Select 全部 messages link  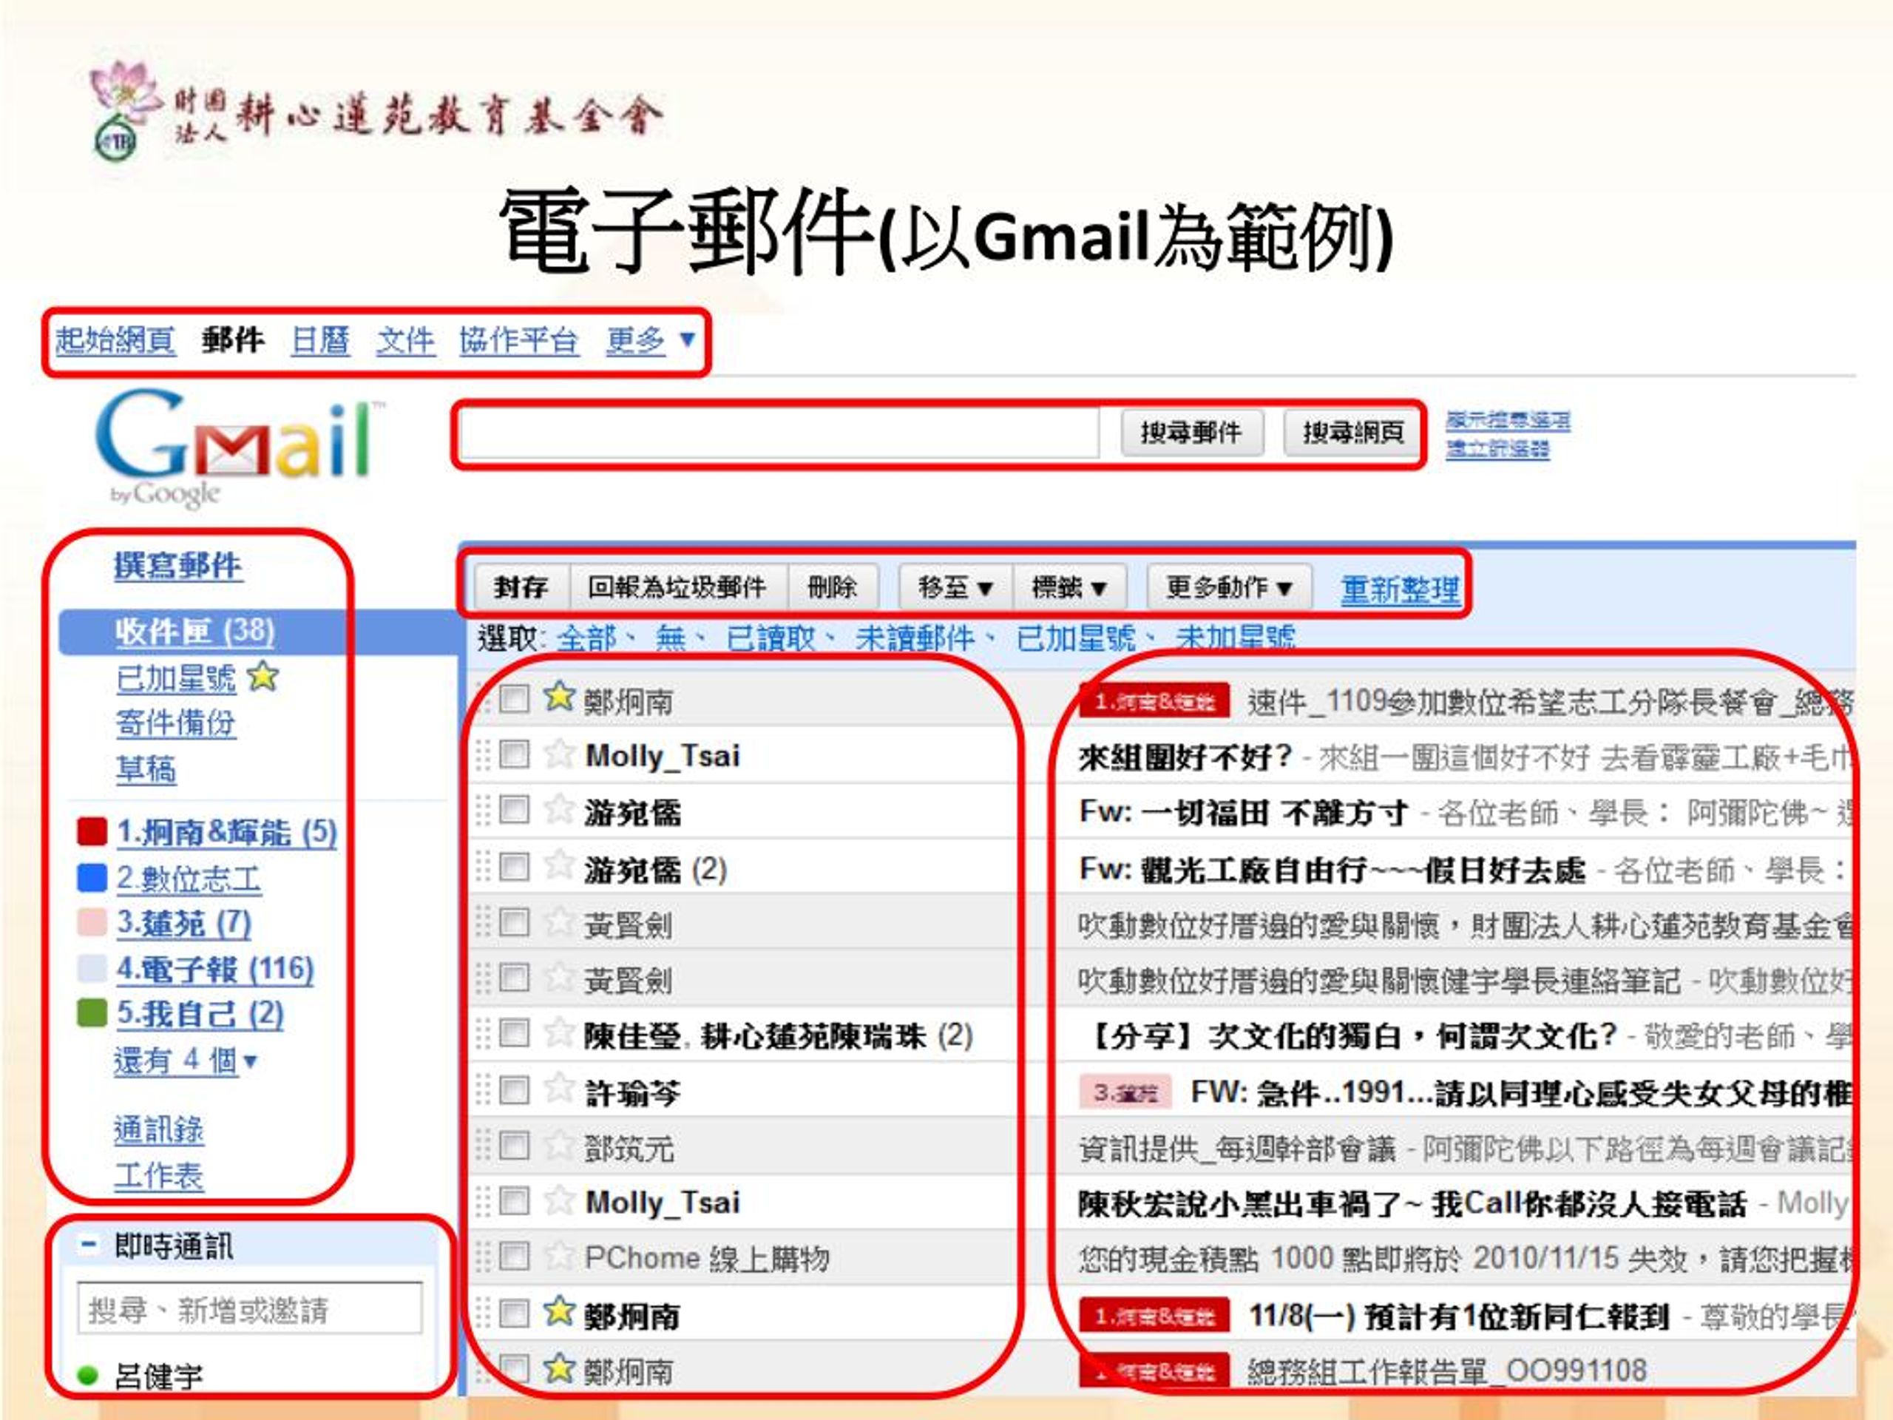click(586, 638)
